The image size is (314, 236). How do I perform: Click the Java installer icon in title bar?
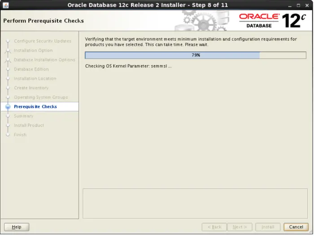point(5,5)
